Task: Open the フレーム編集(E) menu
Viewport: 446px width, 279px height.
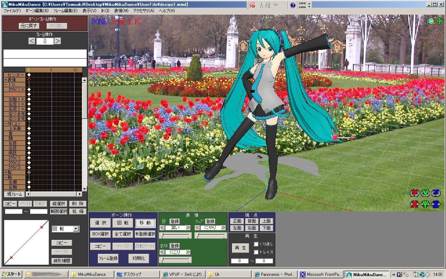Action: click(x=66, y=11)
